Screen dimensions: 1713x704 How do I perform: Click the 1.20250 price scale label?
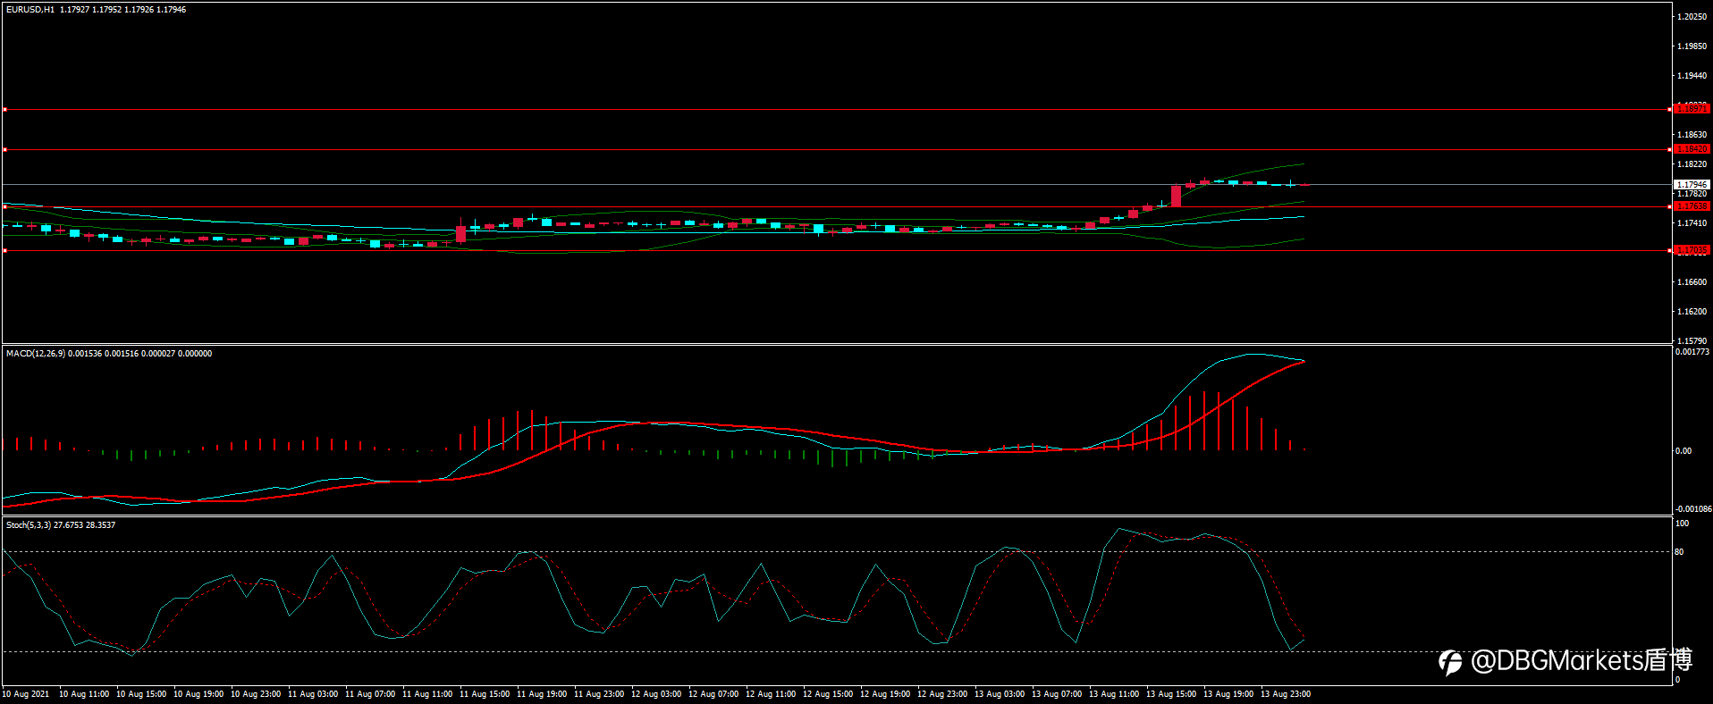(x=1692, y=17)
